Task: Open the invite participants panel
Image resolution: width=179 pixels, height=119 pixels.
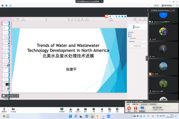Action: 71,110
